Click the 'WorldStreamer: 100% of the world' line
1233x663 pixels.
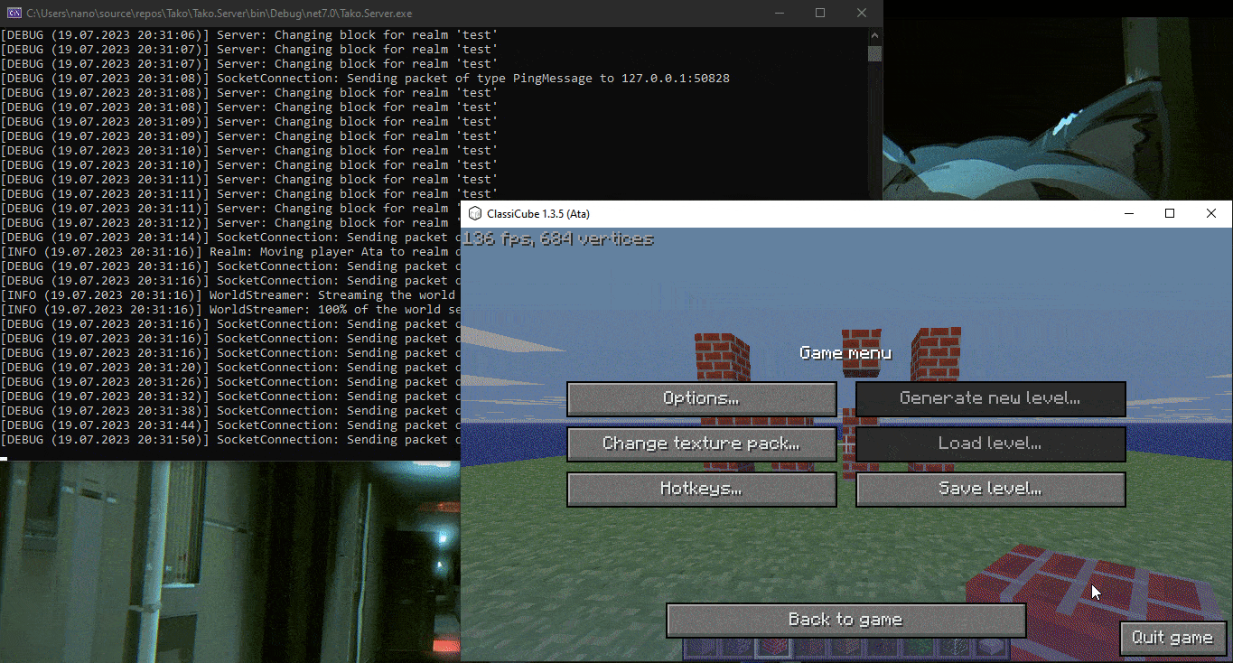[x=230, y=310]
